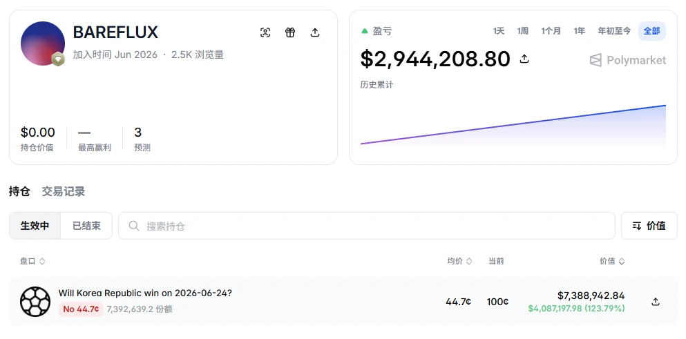
Task: Click the 7,392,639.2 份额 shares text
Action: click(x=140, y=309)
